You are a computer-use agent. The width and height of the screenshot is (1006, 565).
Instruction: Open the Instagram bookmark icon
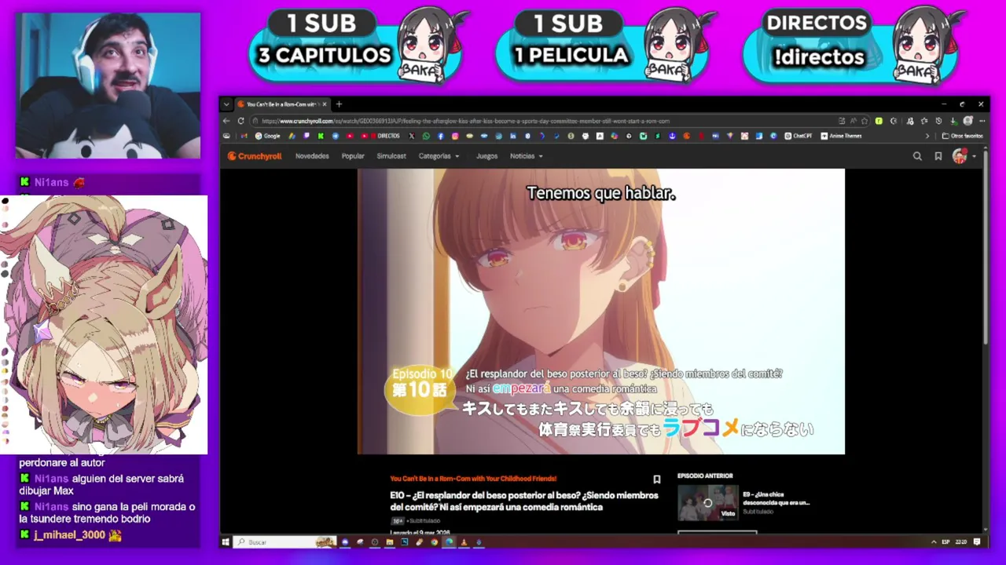point(455,136)
